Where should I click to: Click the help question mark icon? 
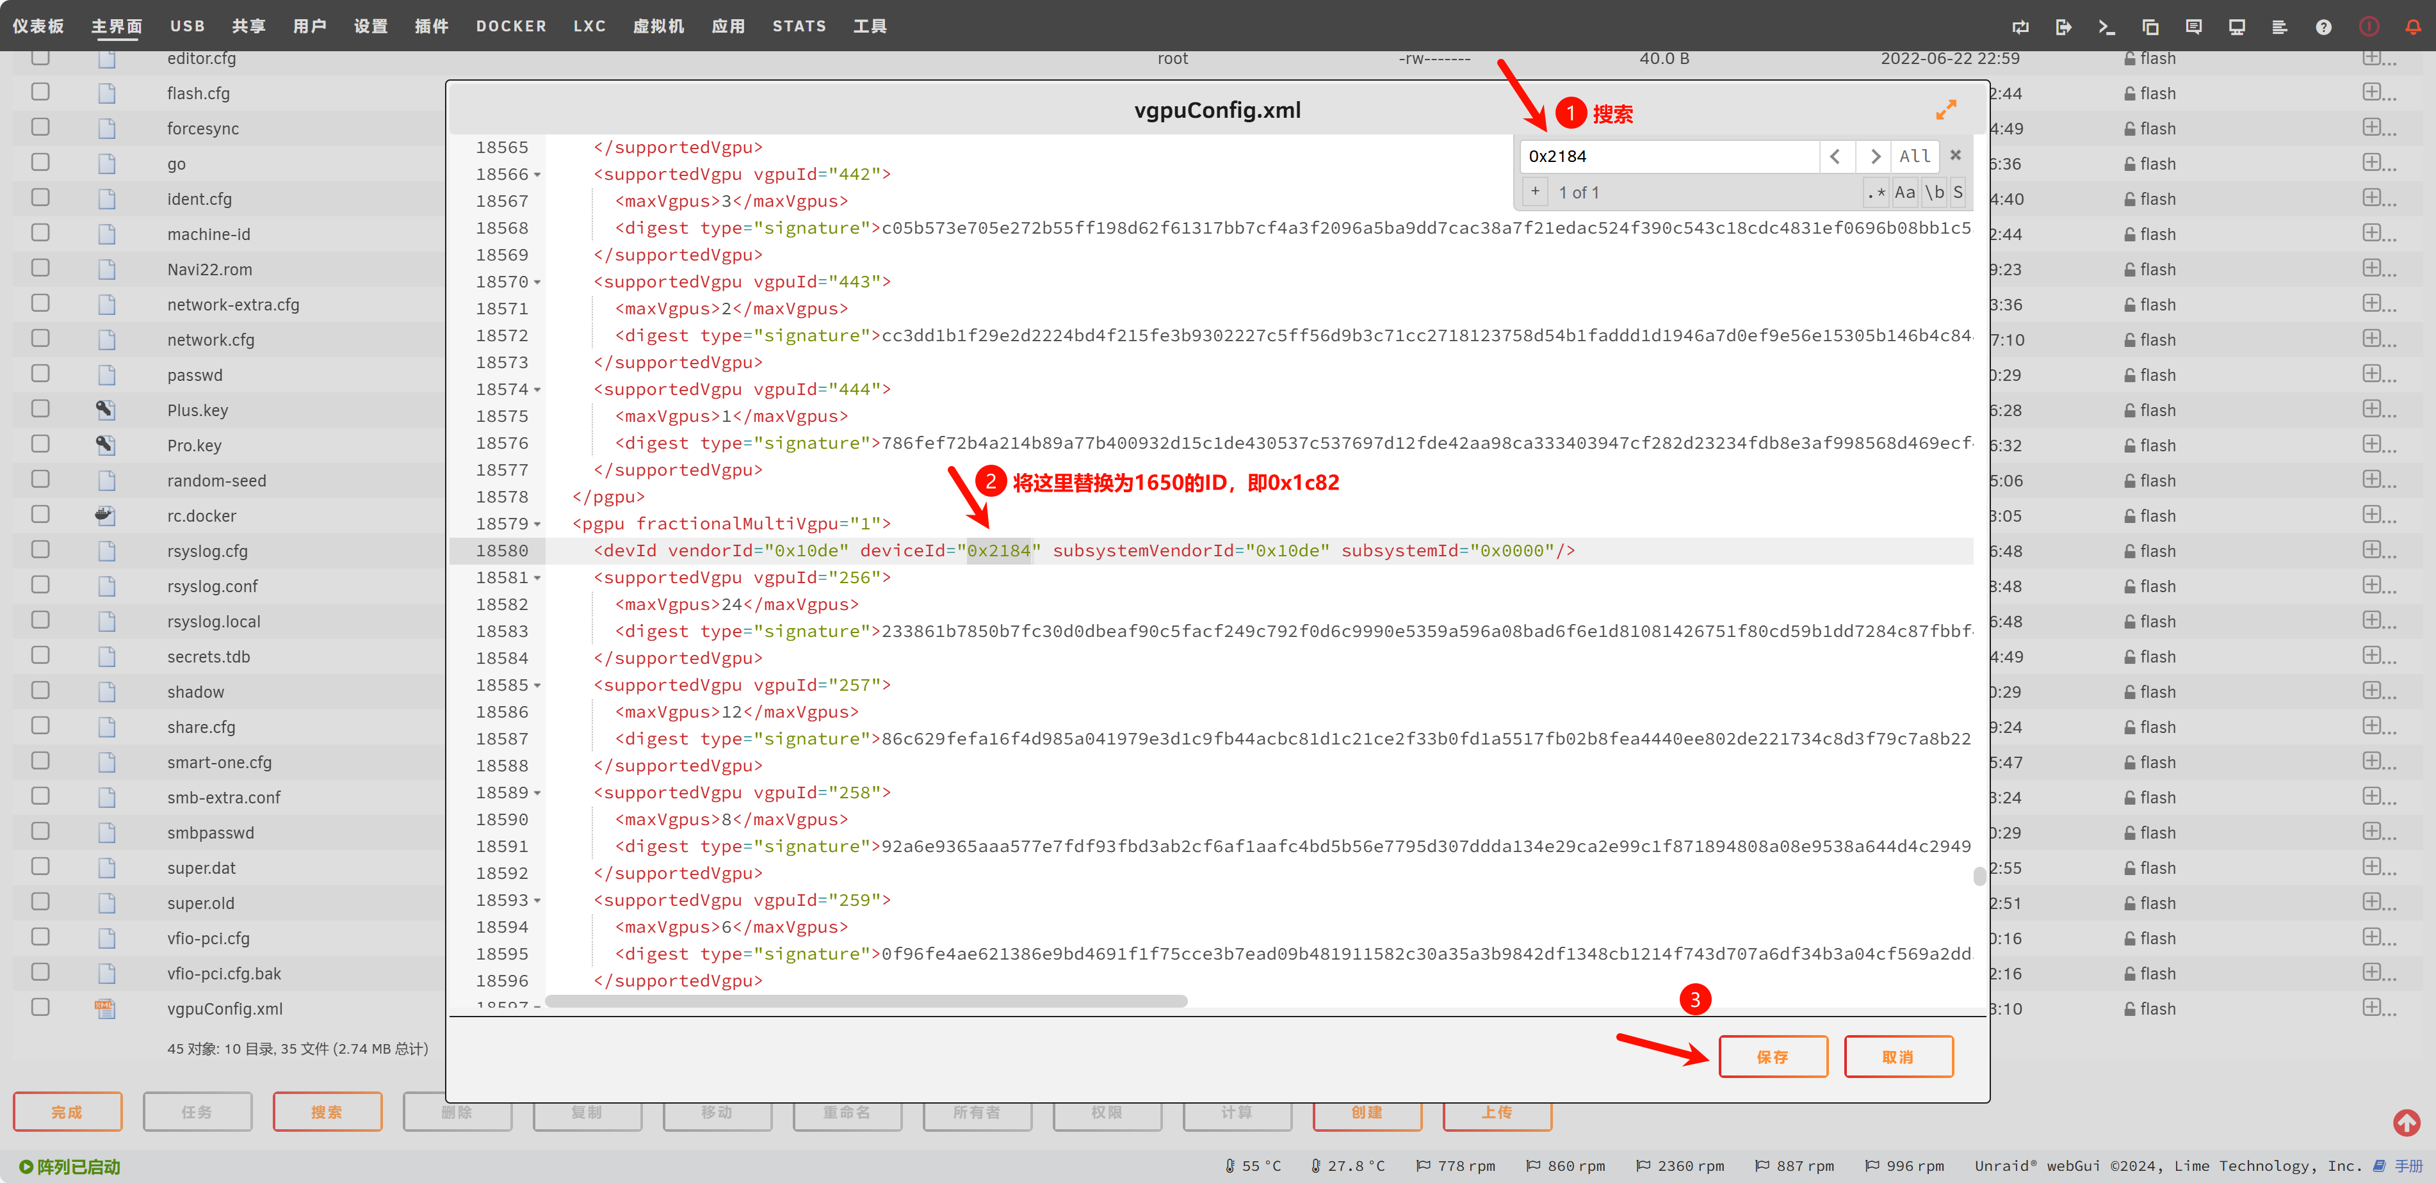(x=2323, y=26)
